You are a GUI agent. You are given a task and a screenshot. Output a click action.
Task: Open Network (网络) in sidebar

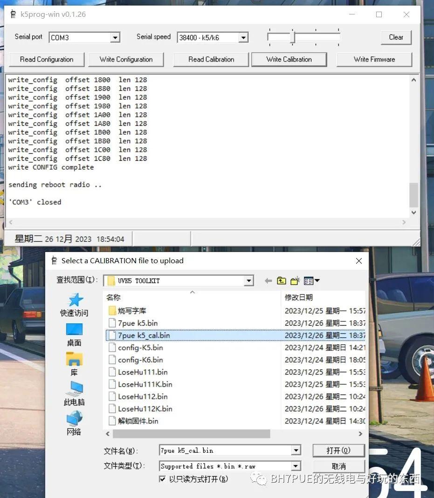coord(74,423)
